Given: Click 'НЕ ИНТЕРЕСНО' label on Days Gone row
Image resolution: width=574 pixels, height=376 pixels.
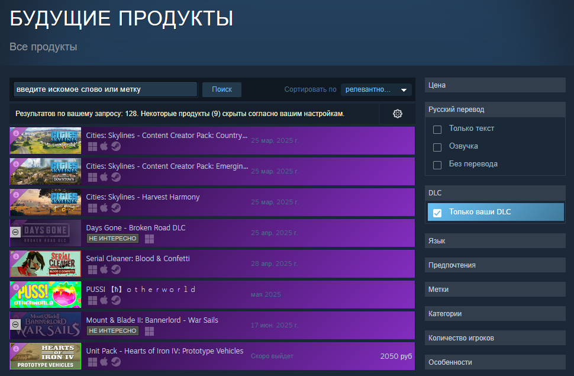Looking at the screenshot, I should tap(112, 238).
